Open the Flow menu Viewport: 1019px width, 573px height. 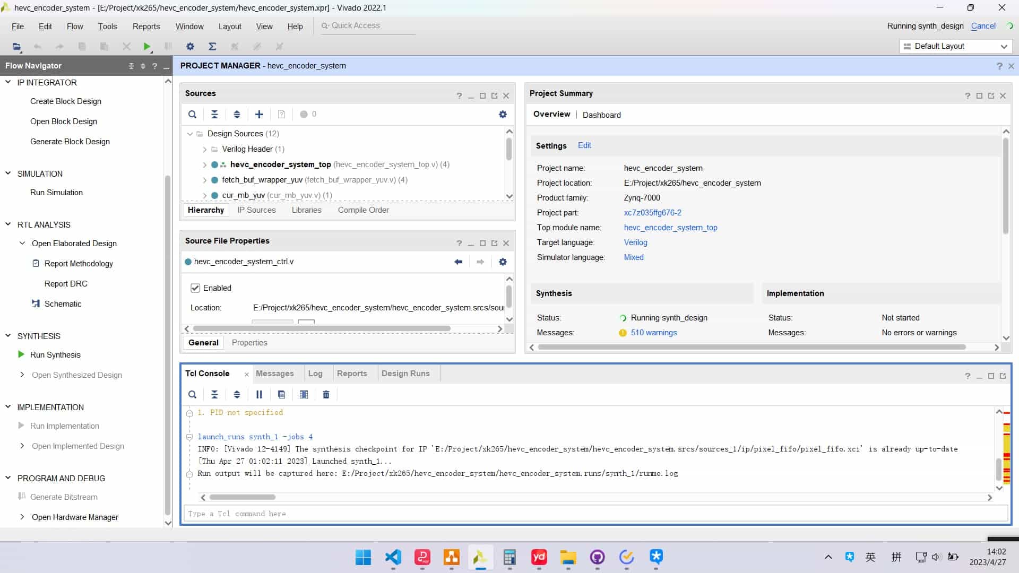click(x=75, y=27)
